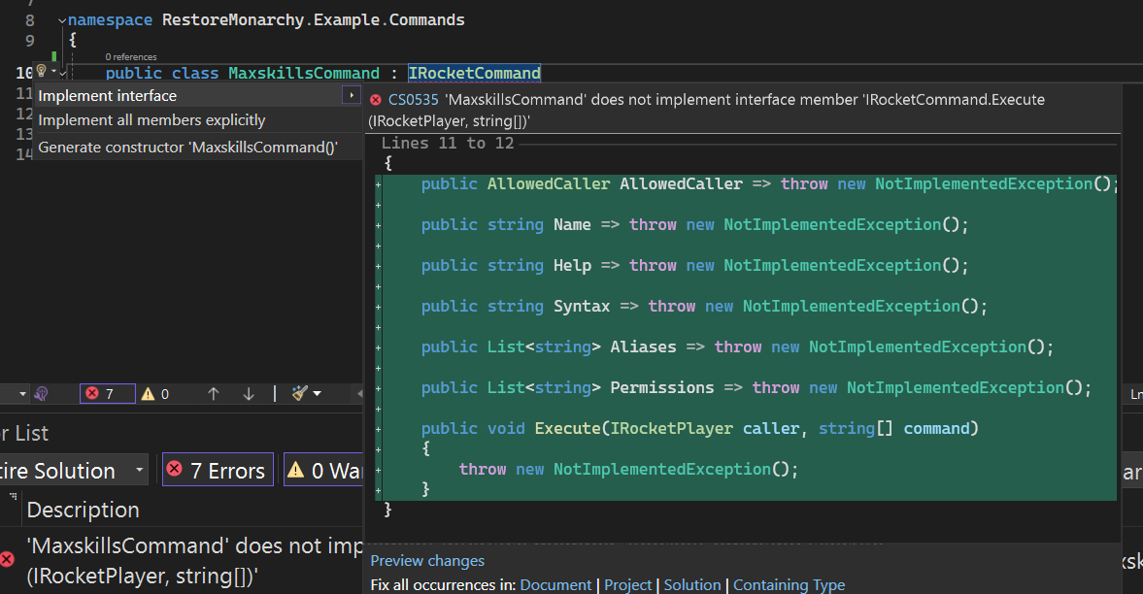This screenshot has height=594, width=1143.
Task: Click the warning triangle showing 0
Action: tap(148, 394)
